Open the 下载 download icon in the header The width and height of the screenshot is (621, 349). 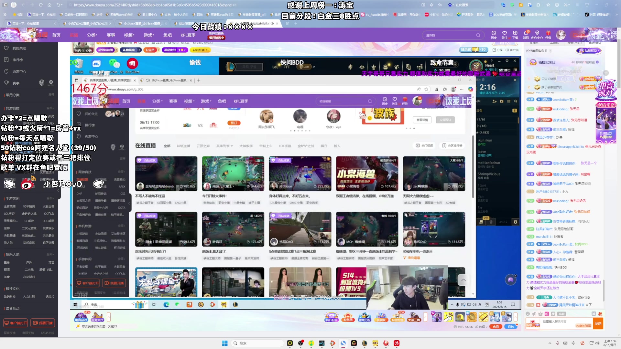click(515, 35)
